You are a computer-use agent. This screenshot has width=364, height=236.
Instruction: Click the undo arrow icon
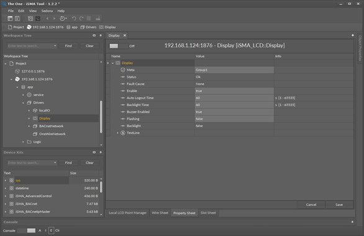pos(74,19)
